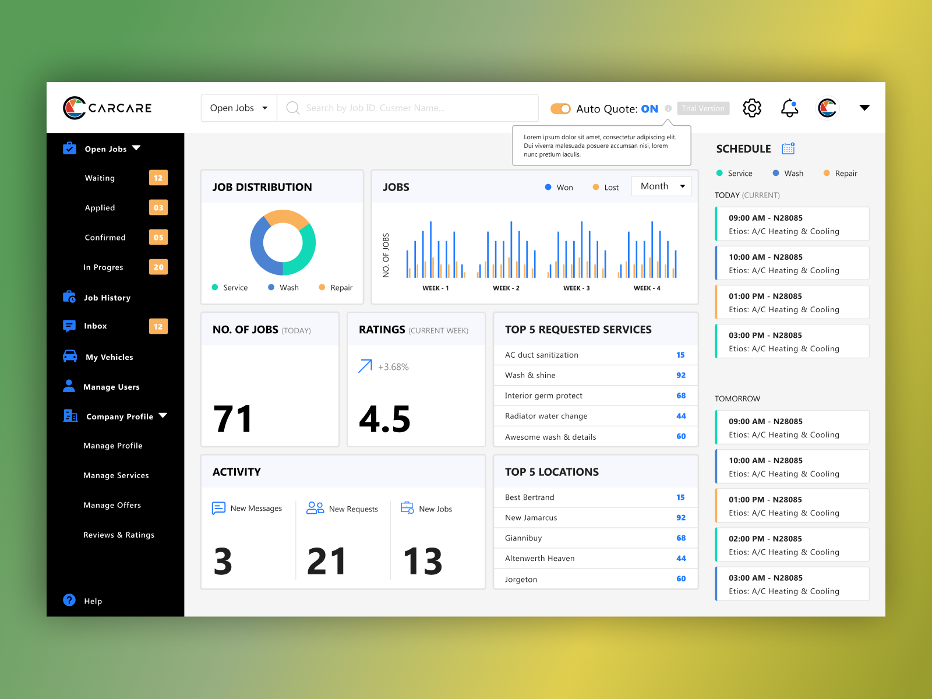Disable the Auto Quote toggle
This screenshot has width=932, height=699.
(560, 108)
